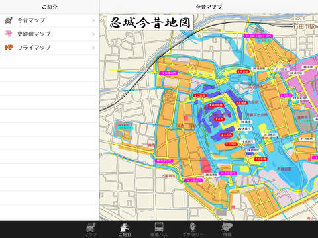
Task: Tap the red marker number 1 本丸
Action: point(219,119)
